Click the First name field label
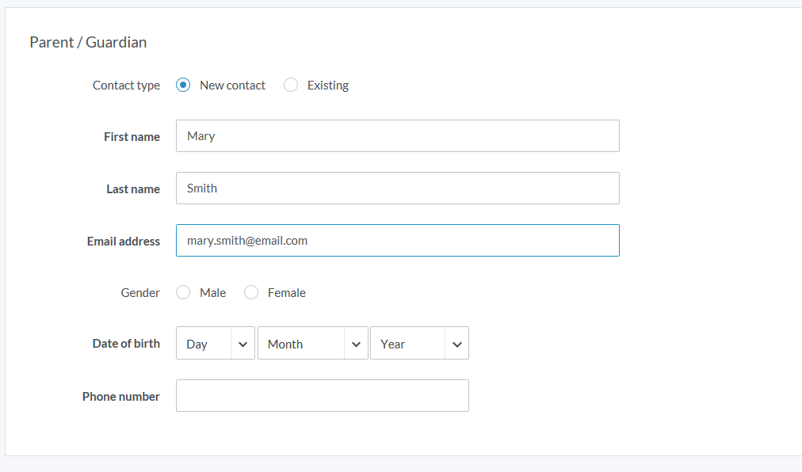Screen dimensions: 802x472 (x=132, y=137)
